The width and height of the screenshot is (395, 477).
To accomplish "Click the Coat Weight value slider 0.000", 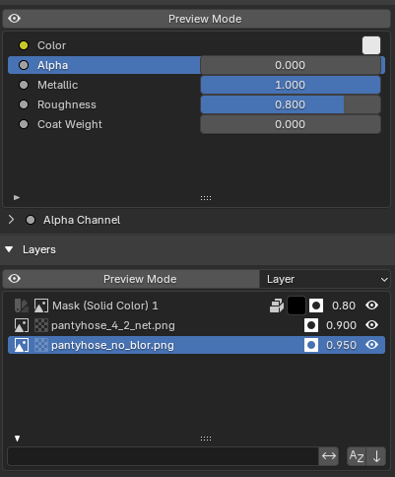I will (x=291, y=124).
